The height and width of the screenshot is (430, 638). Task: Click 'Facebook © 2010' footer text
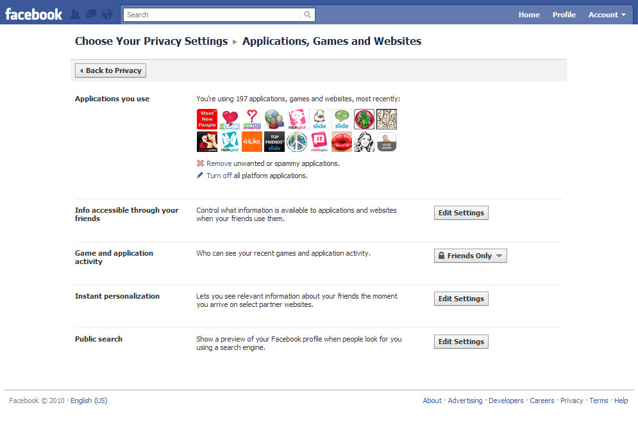[x=37, y=401]
